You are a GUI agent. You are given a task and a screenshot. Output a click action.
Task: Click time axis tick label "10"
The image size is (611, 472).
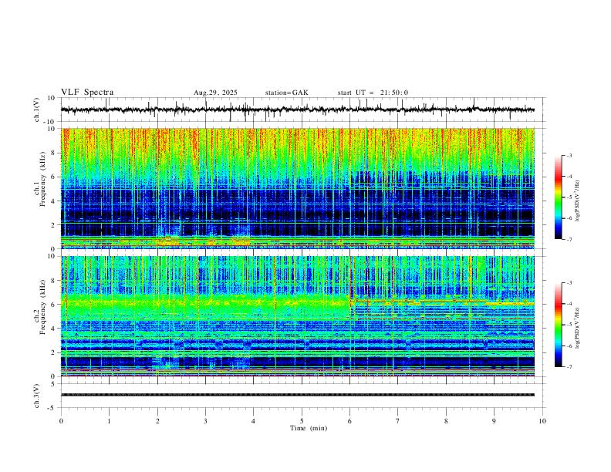(542, 421)
